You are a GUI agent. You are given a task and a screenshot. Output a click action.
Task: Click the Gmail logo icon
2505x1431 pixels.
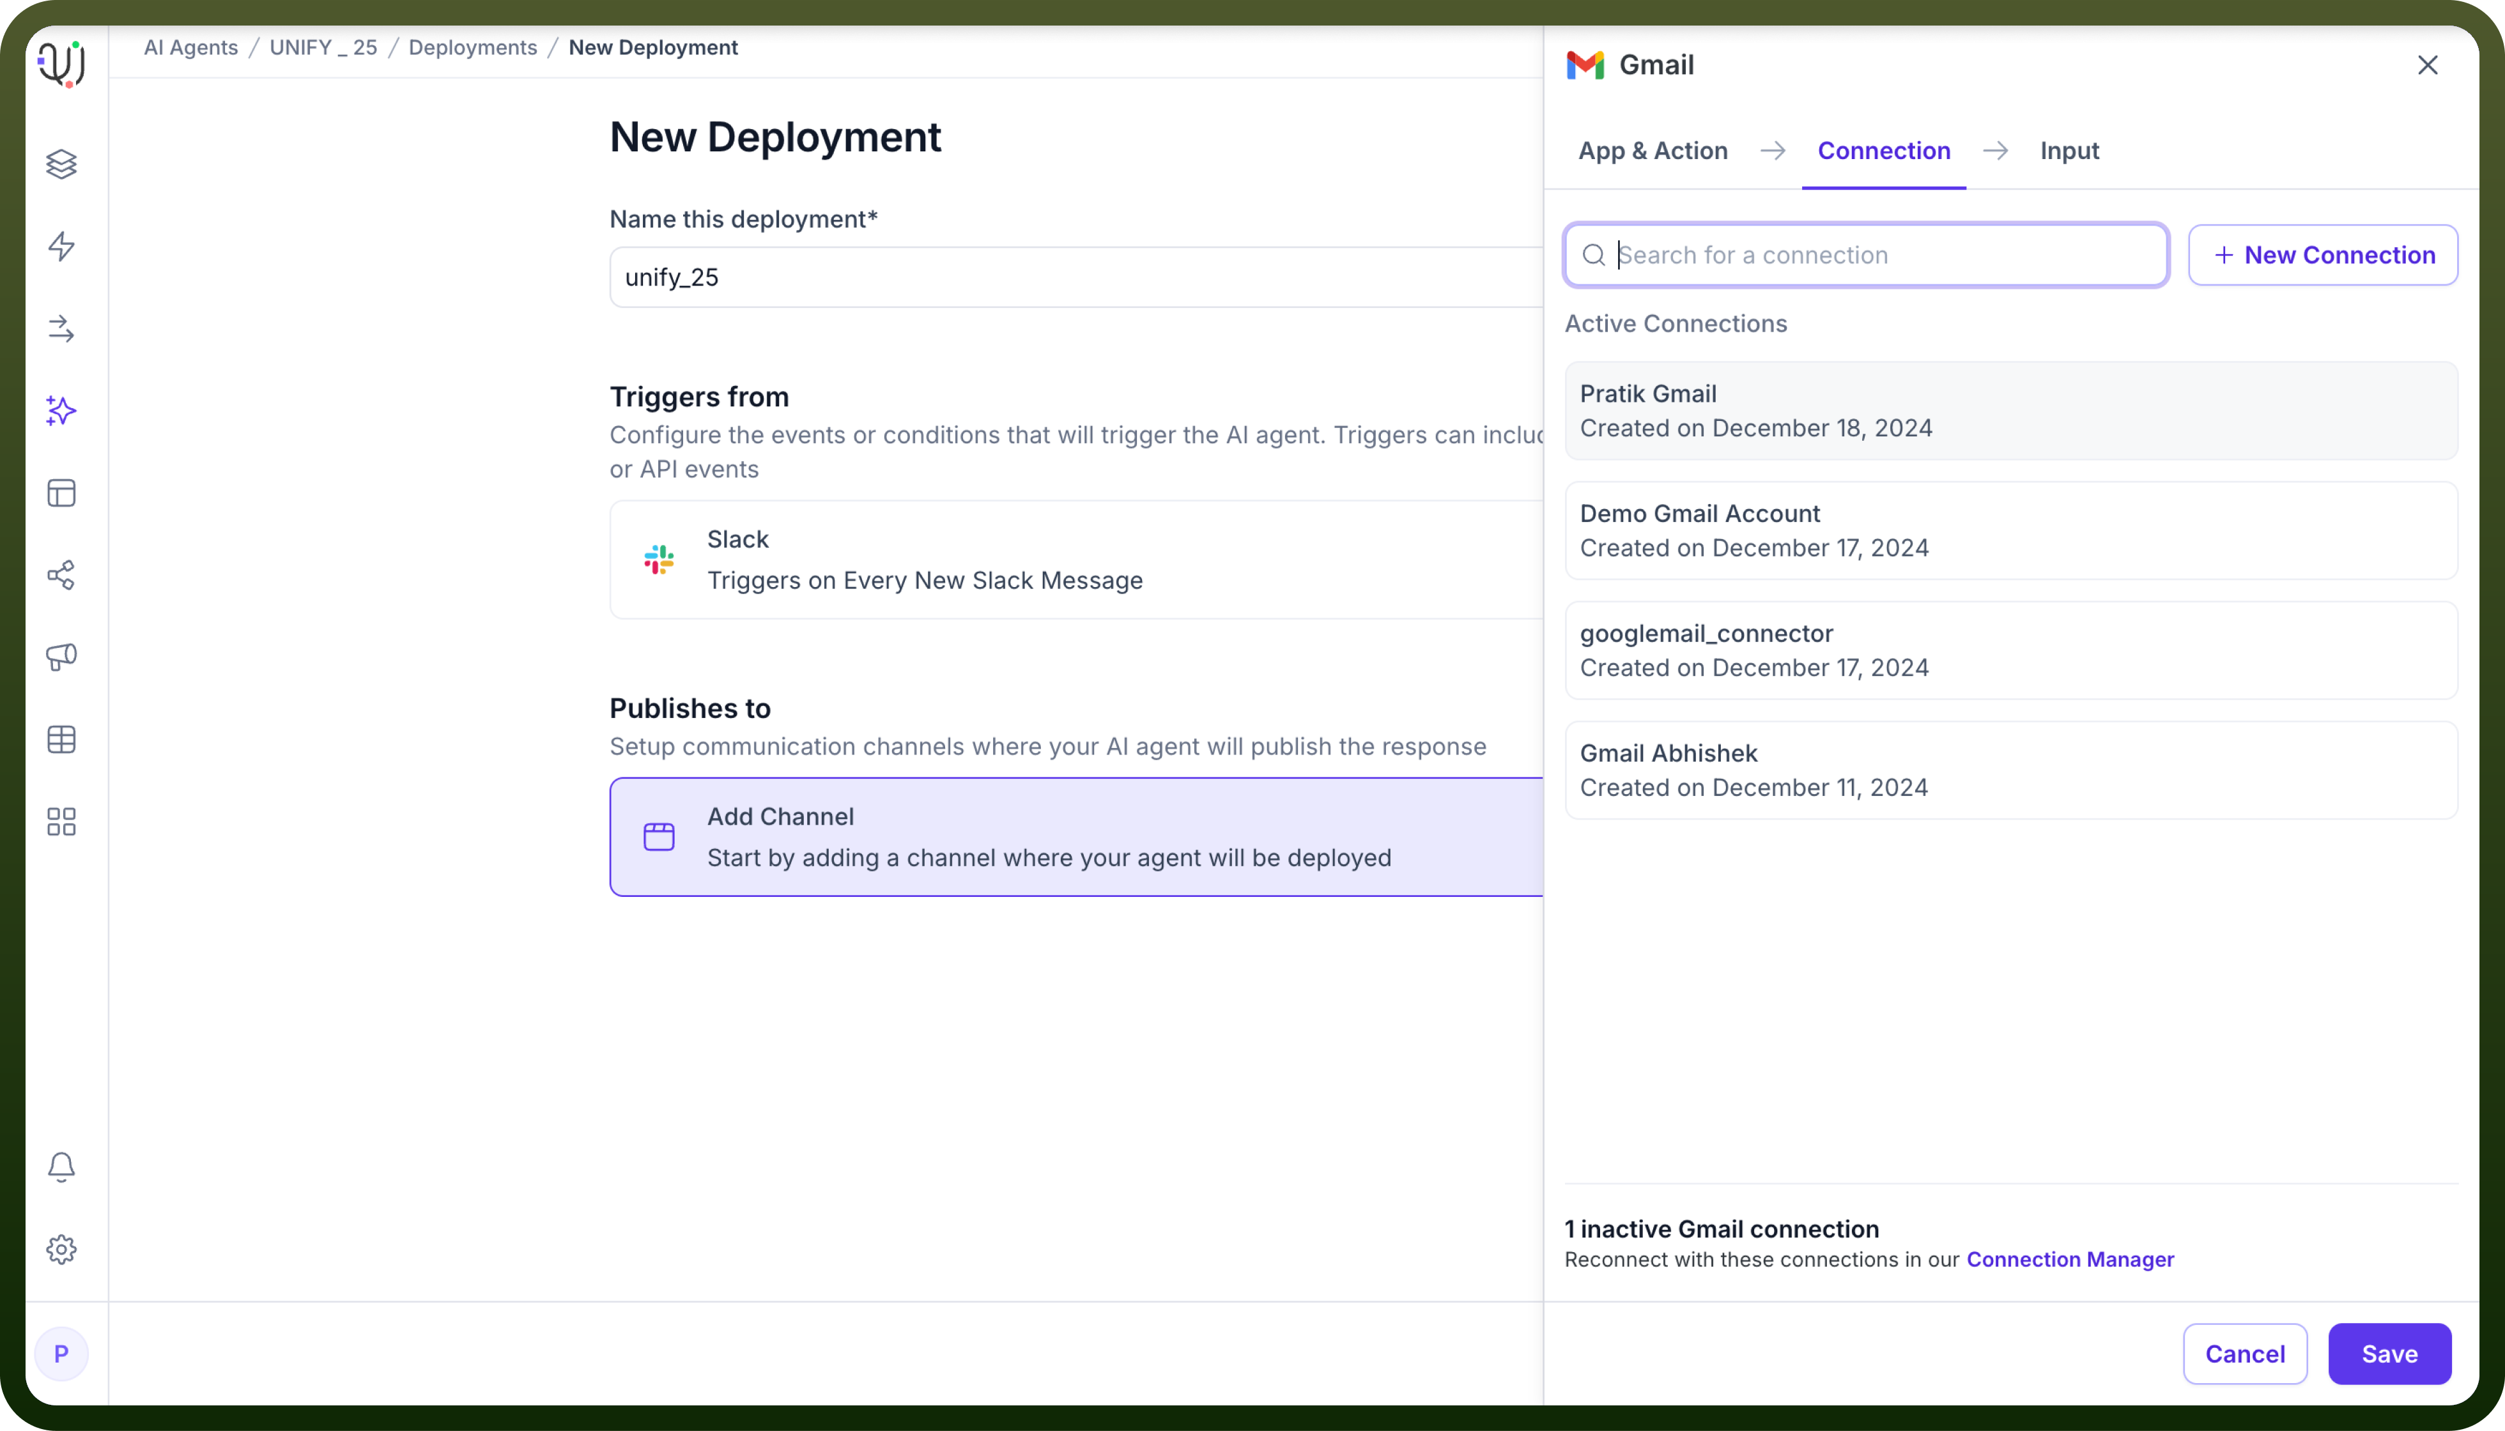click(x=1585, y=65)
